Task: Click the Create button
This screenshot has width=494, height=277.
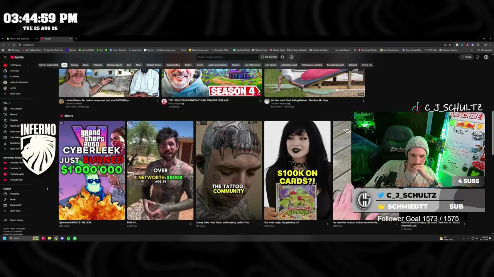Action: pyautogui.click(x=467, y=57)
